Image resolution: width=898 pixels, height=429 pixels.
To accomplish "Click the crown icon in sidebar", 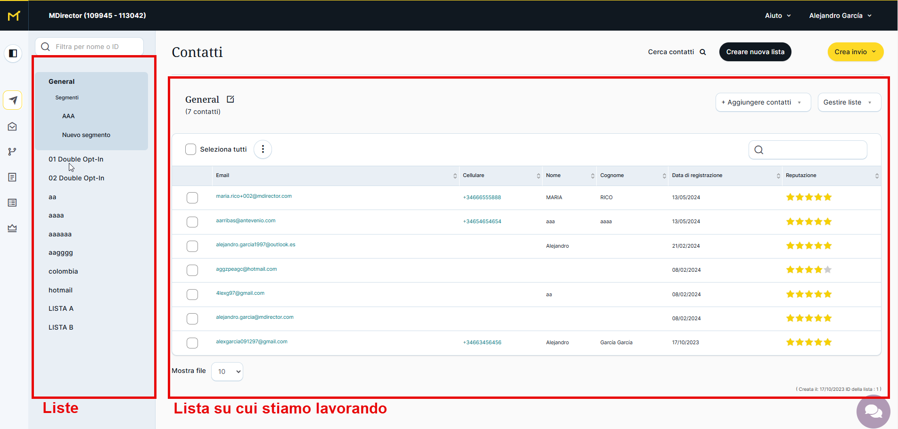I will (12, 228).
